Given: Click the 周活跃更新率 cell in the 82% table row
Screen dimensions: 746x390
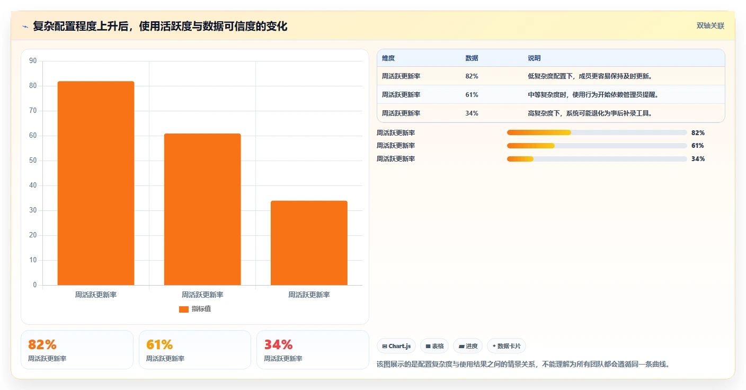Looking at the screenshot, I should [401, 76].
